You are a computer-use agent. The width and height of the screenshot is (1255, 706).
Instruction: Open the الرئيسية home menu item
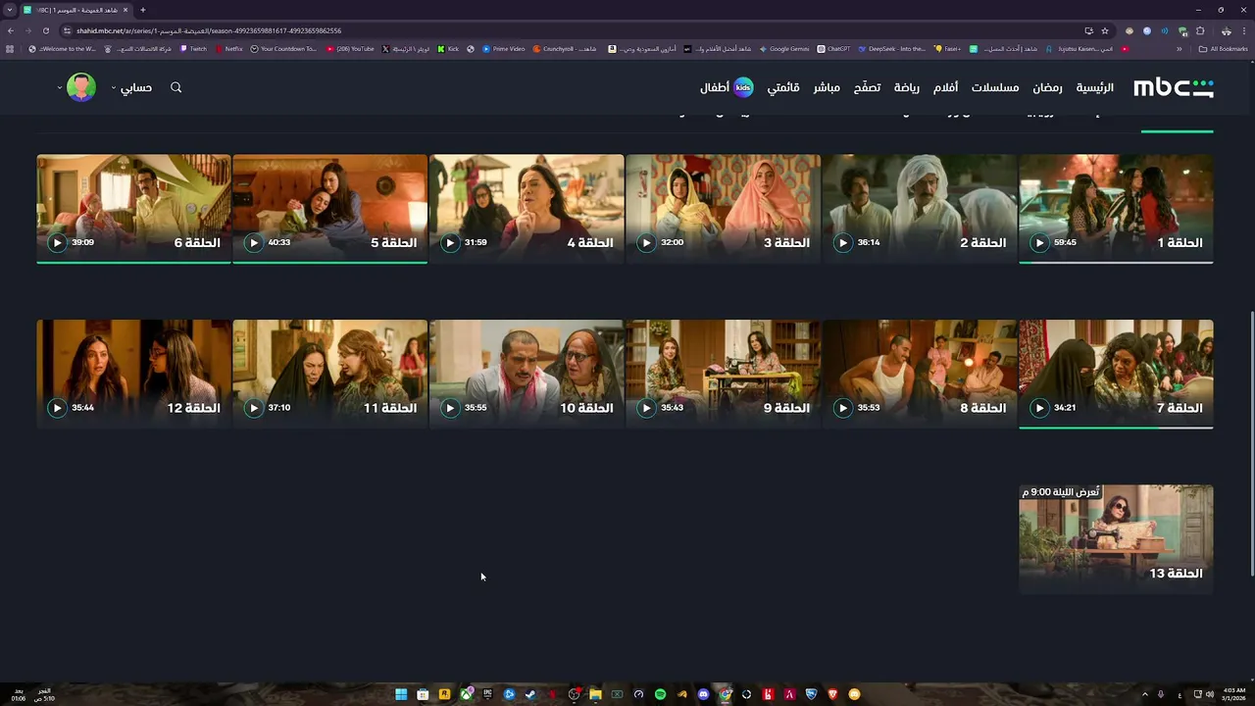1095,87
